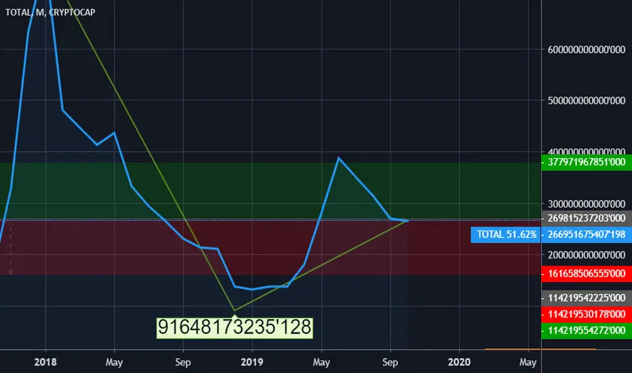
Task: Click the 200000000000'000 price axis label
Action: [587, 255]
